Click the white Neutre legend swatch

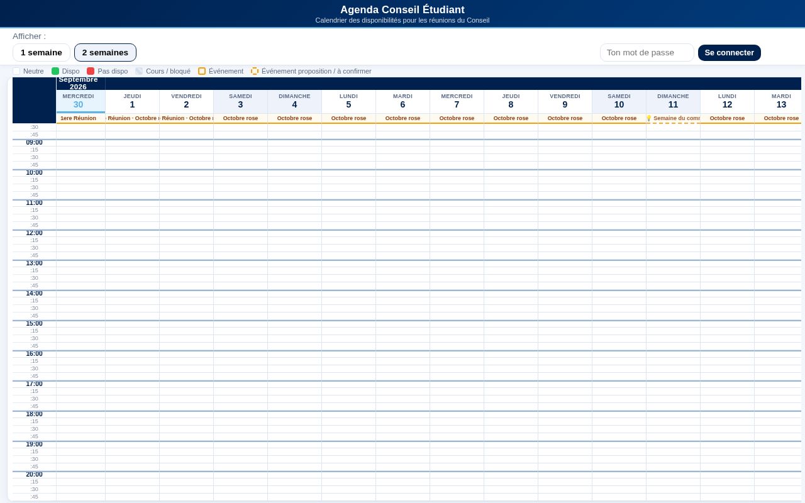click(x=16, y=71)
